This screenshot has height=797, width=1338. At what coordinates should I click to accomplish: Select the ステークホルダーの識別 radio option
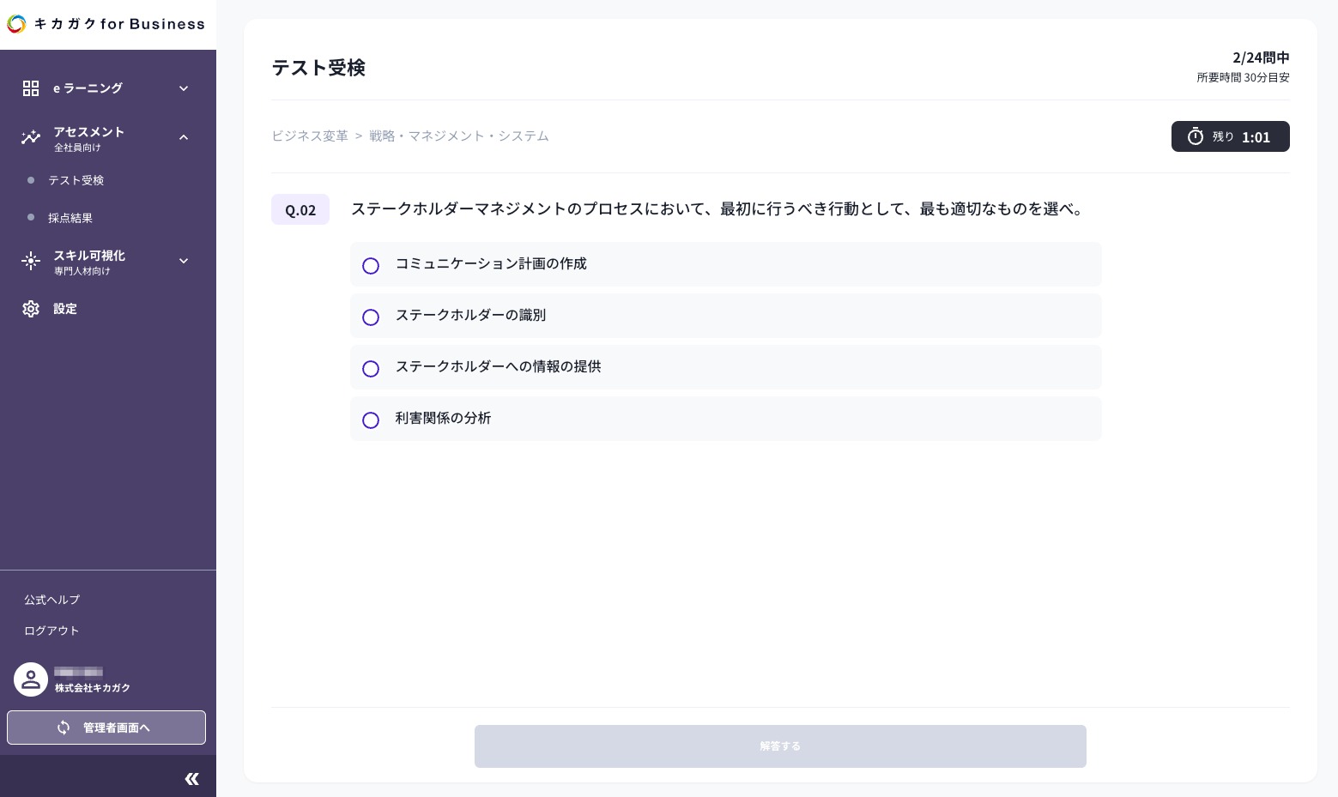click(371, 317)
